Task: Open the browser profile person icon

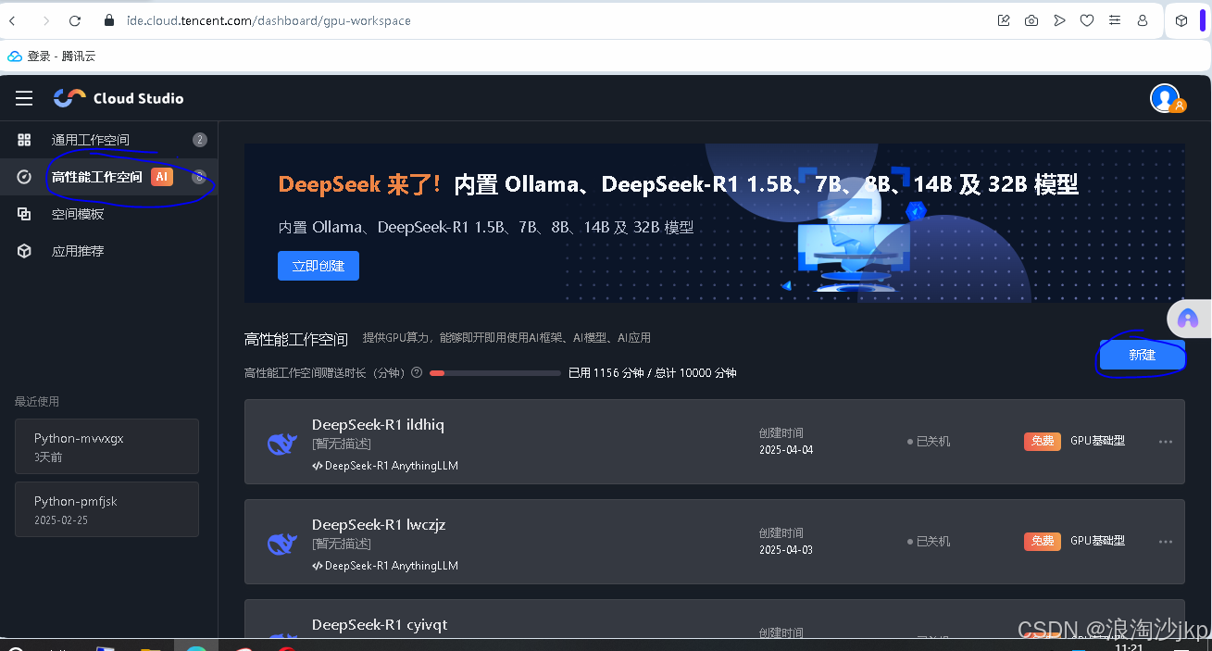Action: point(1143,20)
